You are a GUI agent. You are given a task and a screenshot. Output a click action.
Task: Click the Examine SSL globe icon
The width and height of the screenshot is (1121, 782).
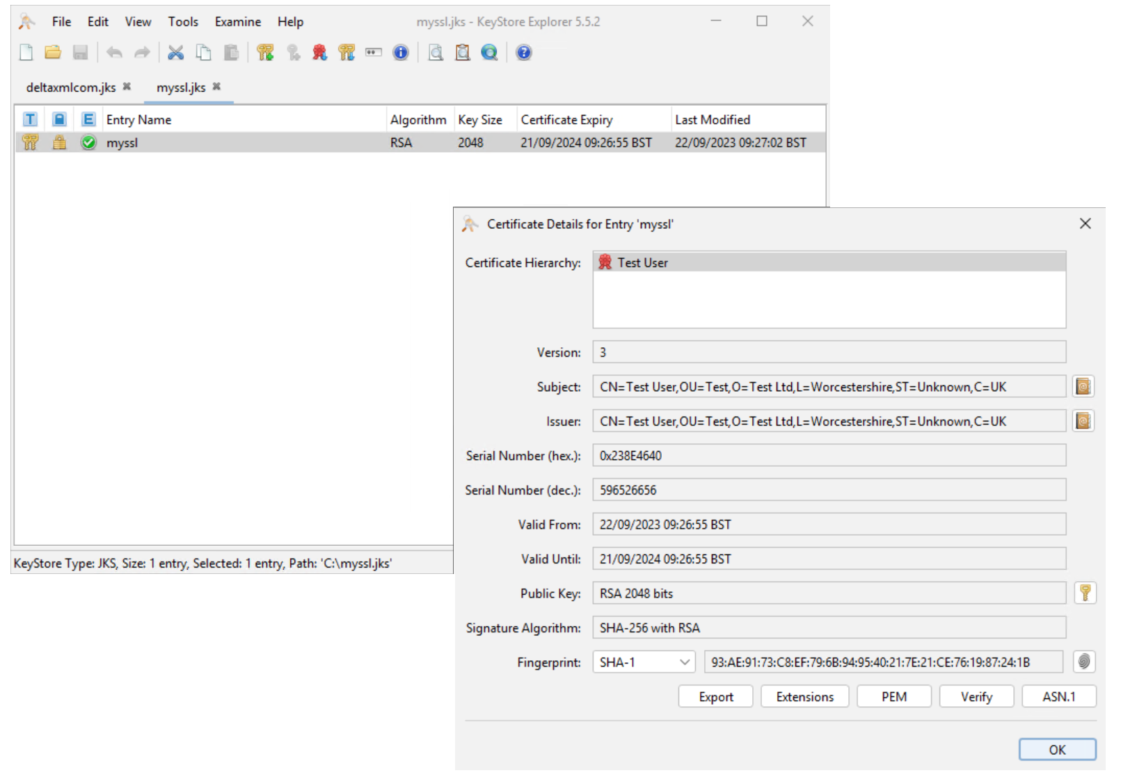point(489,52)
